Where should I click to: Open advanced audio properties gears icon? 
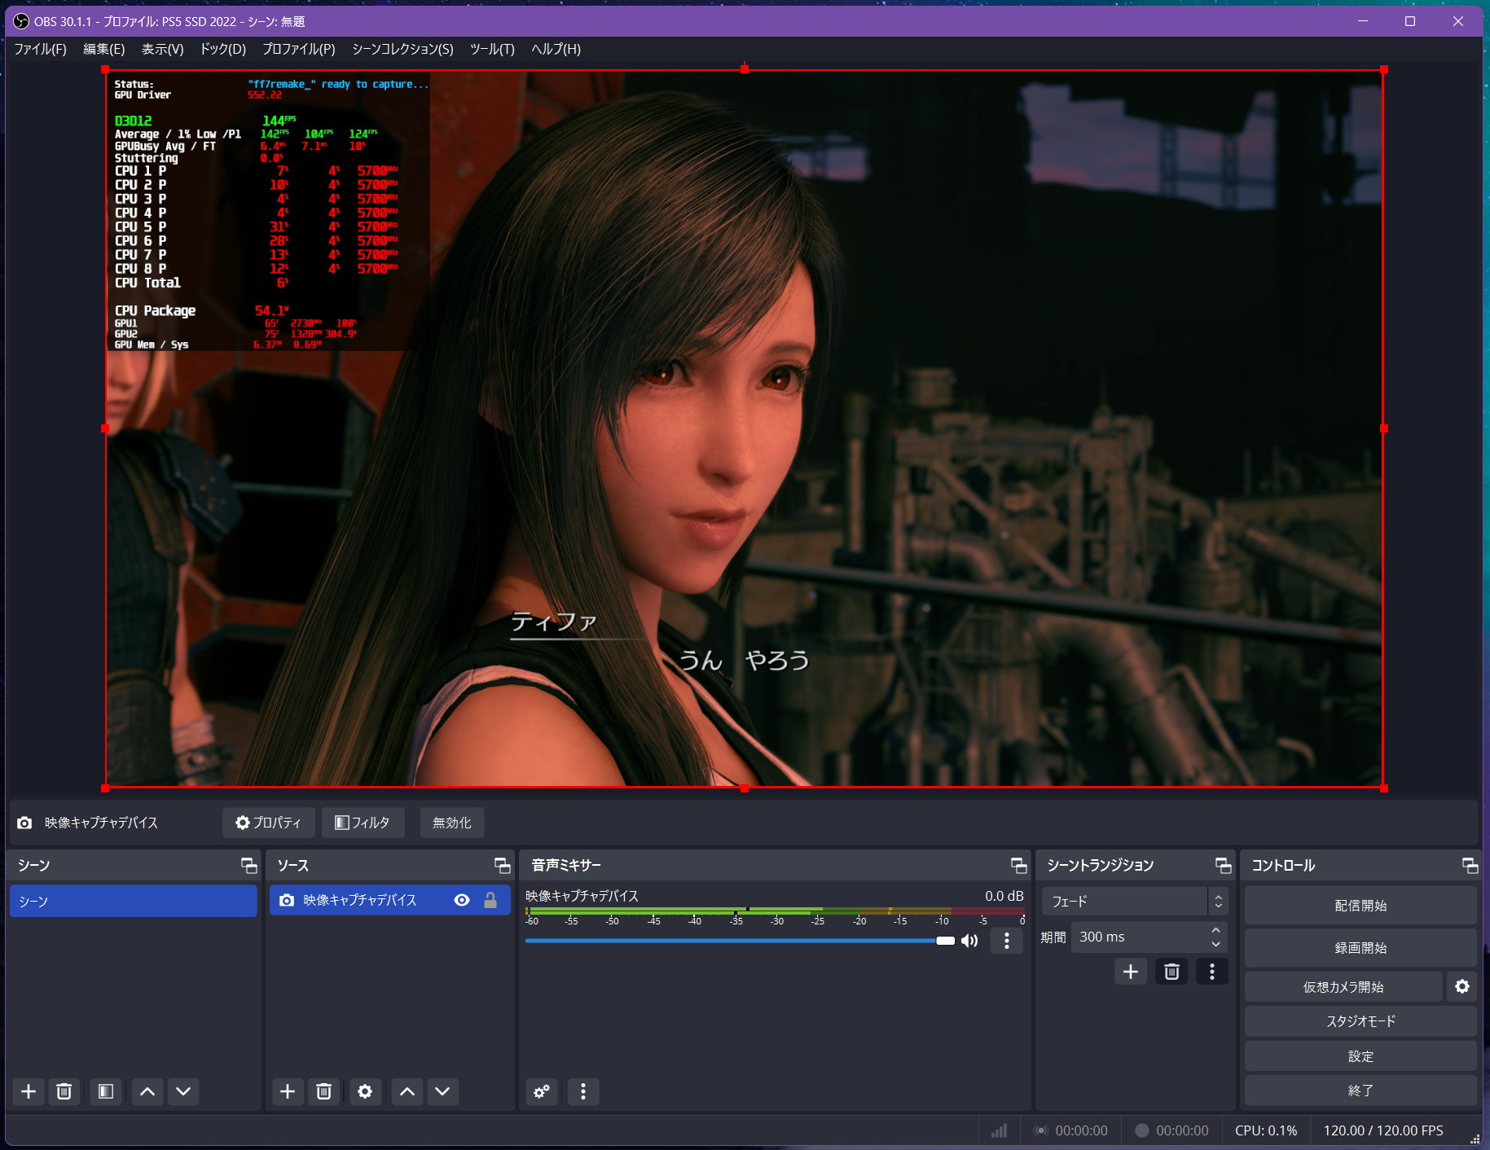click(542, 1091)
